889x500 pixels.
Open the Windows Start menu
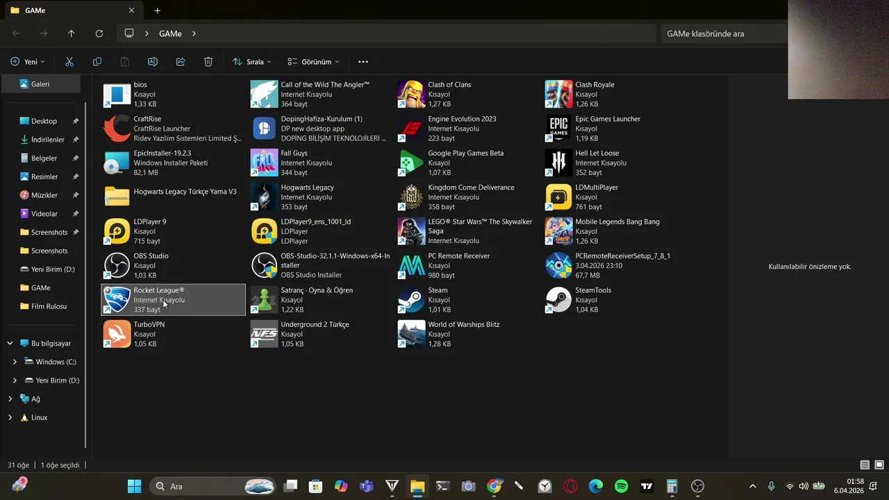[x=135, y=486]
